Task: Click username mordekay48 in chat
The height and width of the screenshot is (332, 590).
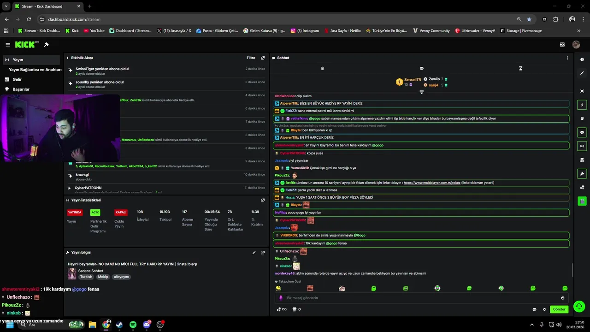Action: [284, 273]
